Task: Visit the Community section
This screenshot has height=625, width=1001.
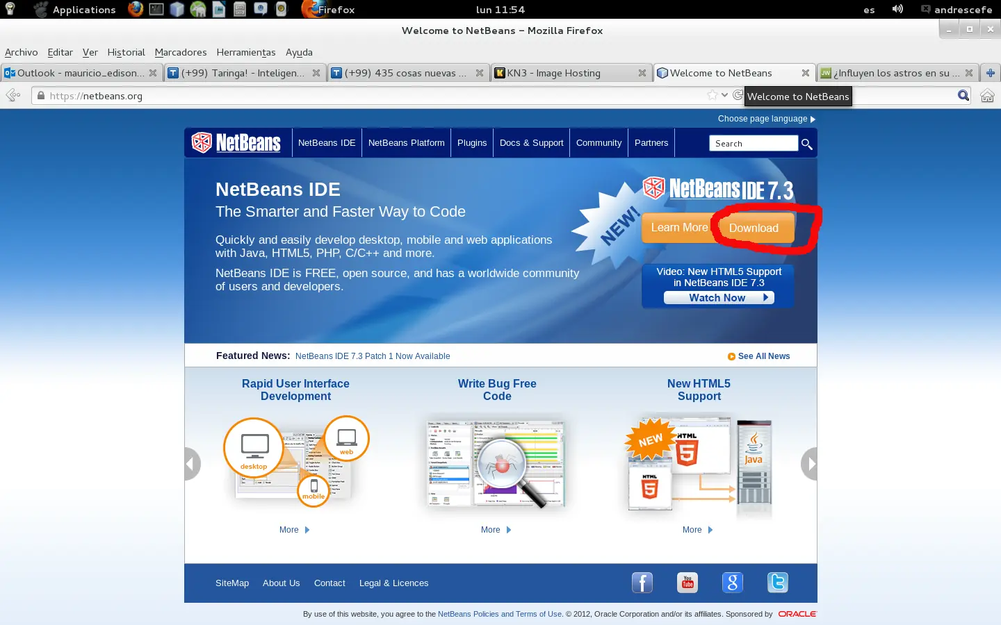Action: point(599,143)
